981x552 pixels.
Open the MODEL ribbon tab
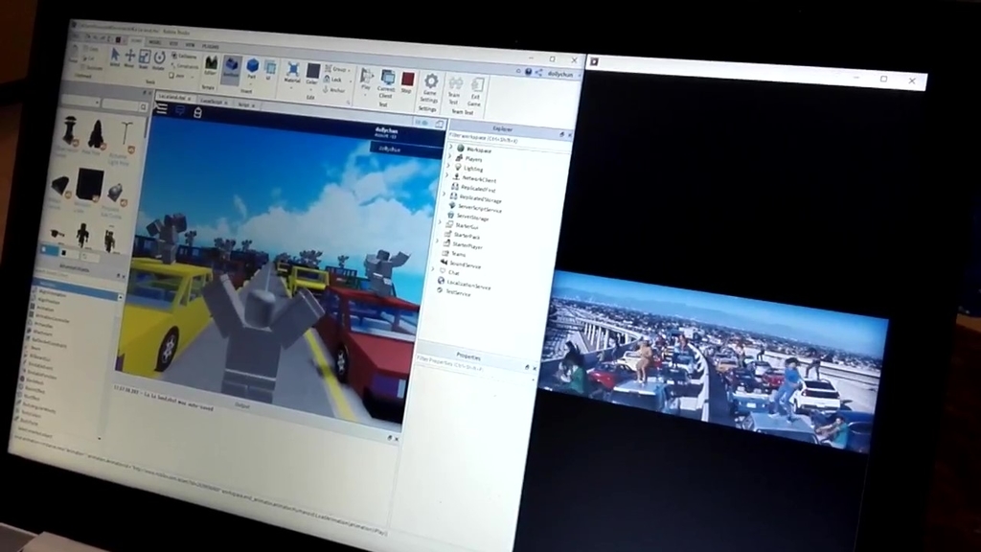(154, 42)
